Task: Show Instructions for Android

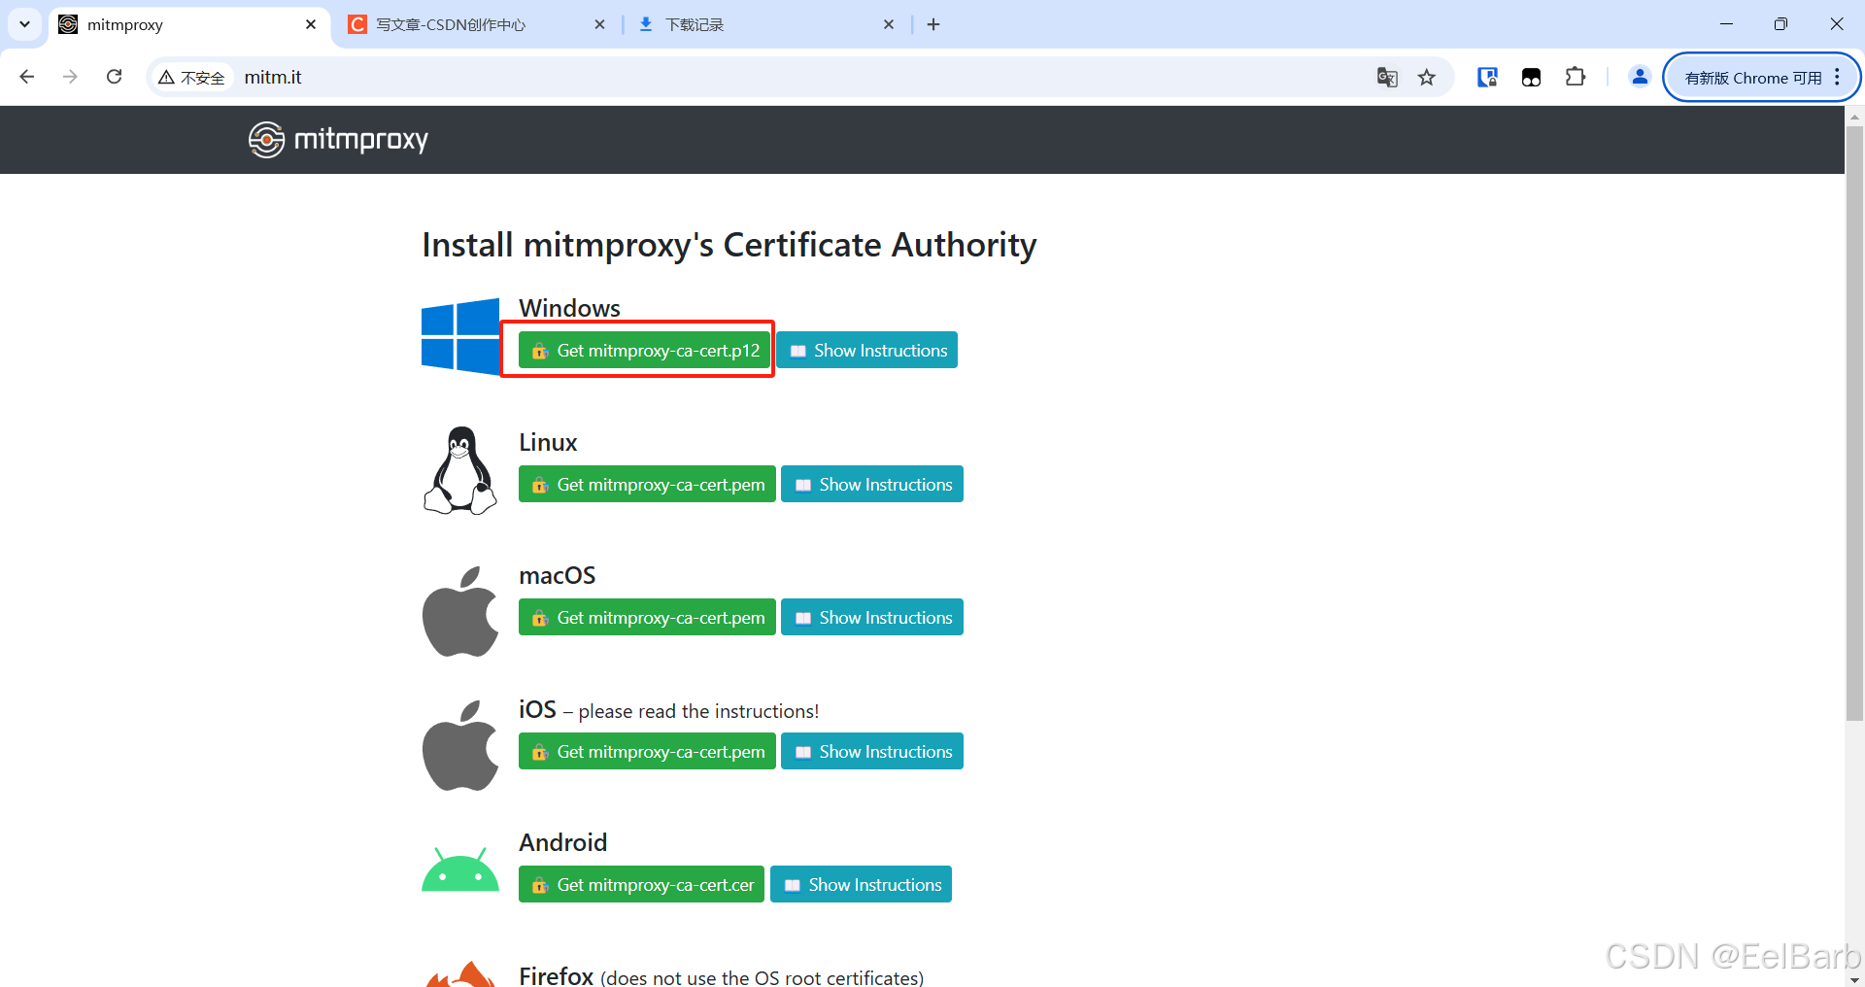Action: [862, 884]
